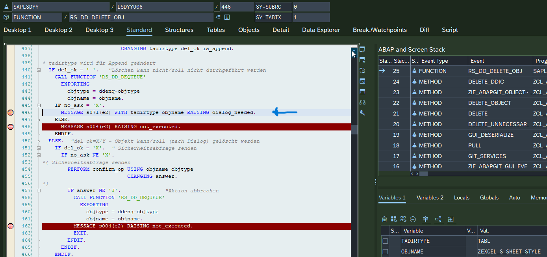Screen dimensions: 547x257
Task: Enable the checkbox next to TADIRTYPE
Action: pyautogui.click(x=385, y=241)
